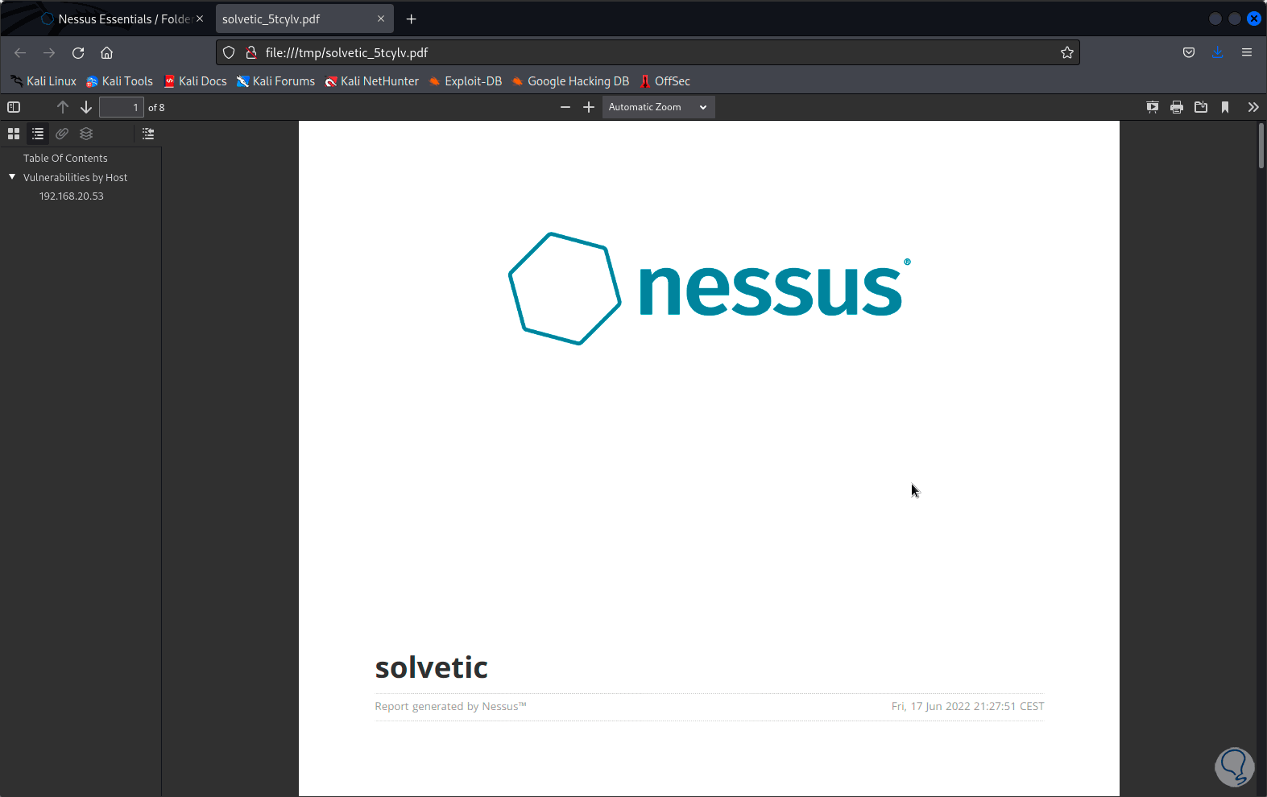1267x797 pixels.
Task: Close the Firefox browser window
Action: 1254,19
